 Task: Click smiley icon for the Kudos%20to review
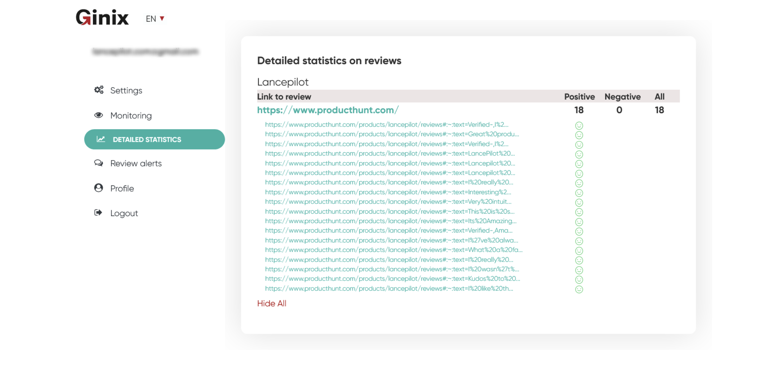coord(579,279)
